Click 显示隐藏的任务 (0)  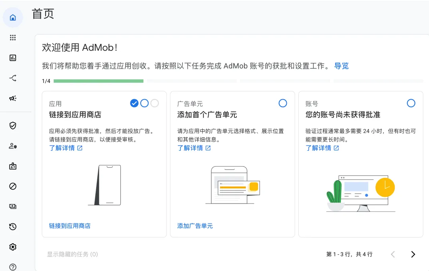coord(73,254)
